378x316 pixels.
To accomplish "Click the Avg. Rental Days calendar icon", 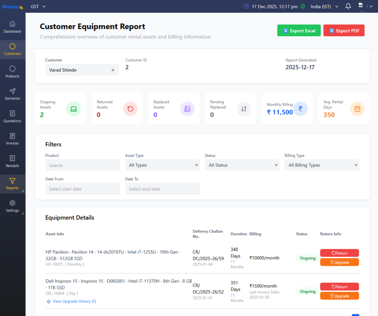I will click(x=357, y=109).
